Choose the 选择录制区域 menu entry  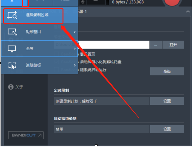(x=33, y=16)
